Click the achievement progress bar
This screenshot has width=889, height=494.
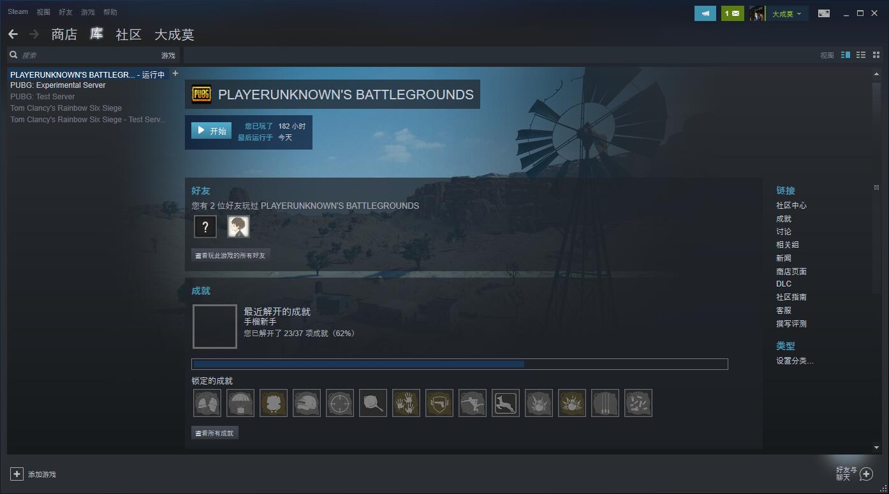(x=459, y=364)
